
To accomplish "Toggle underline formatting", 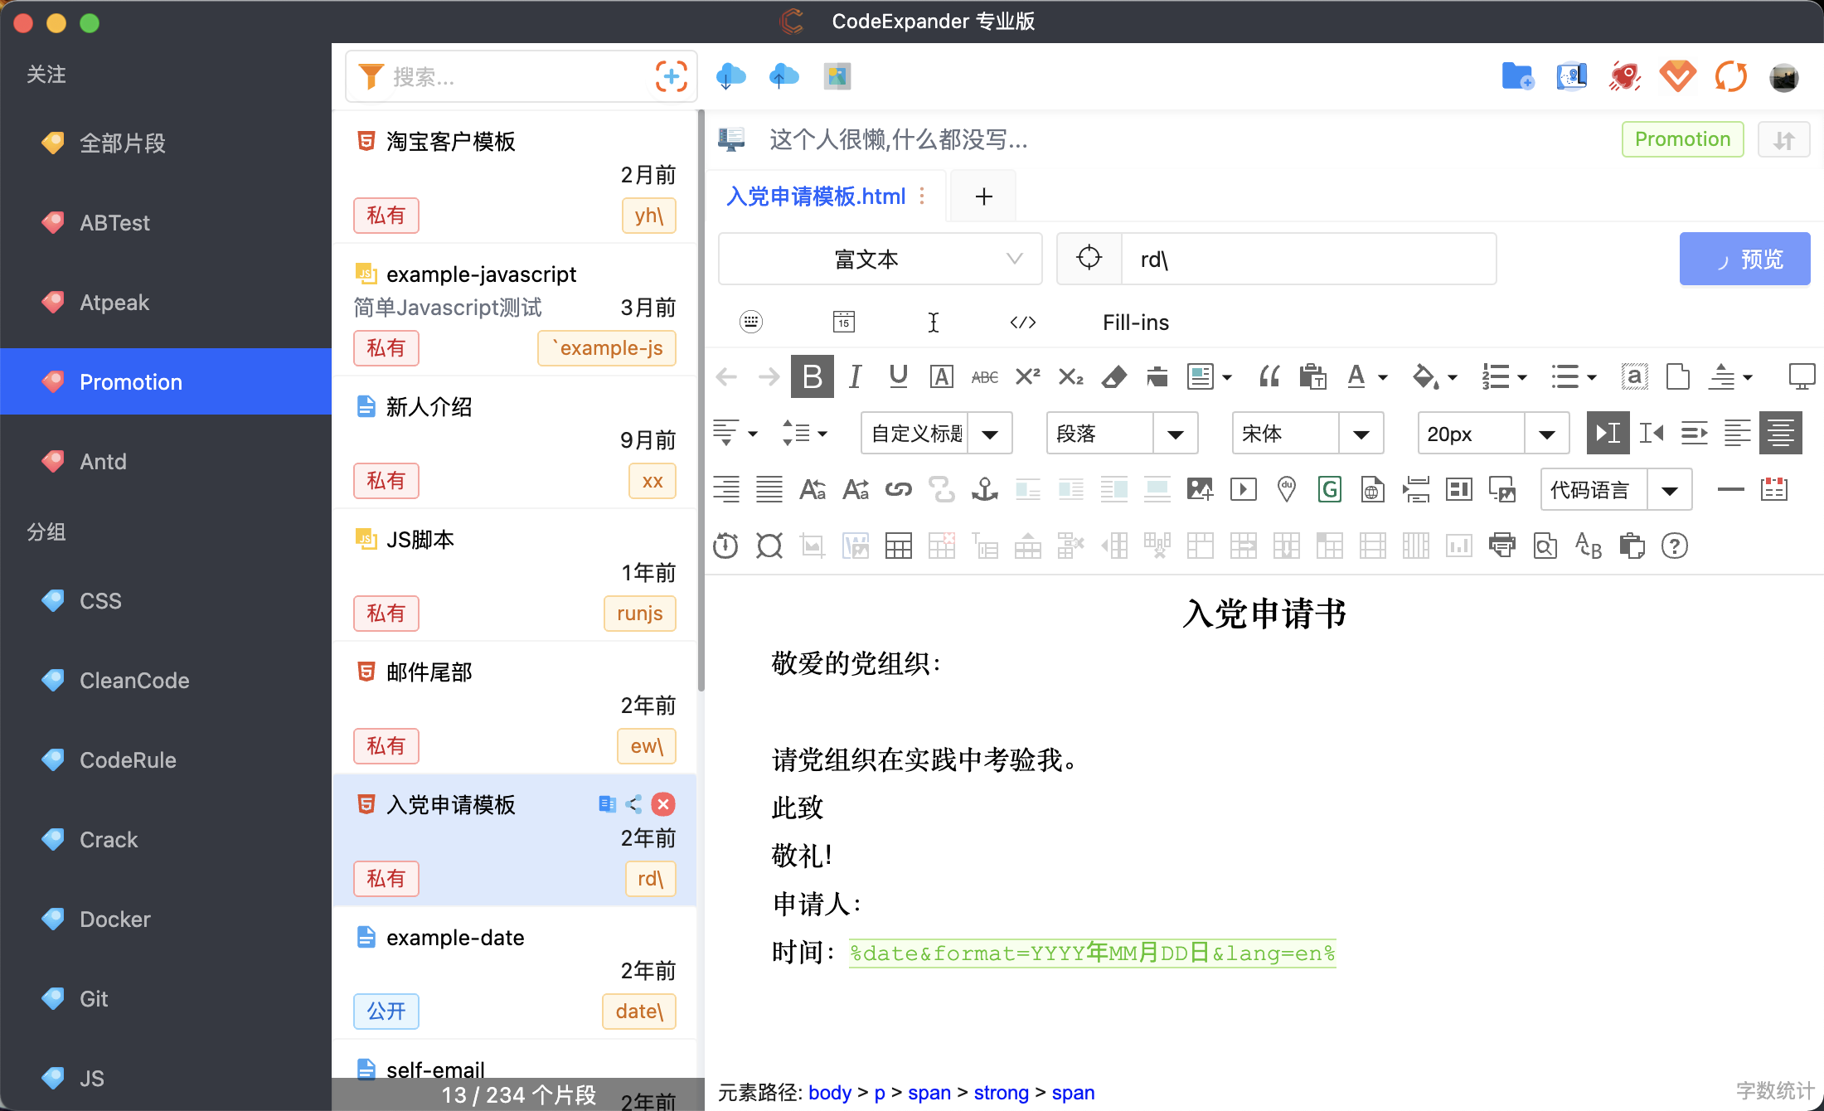I will [x=898, y=377].
